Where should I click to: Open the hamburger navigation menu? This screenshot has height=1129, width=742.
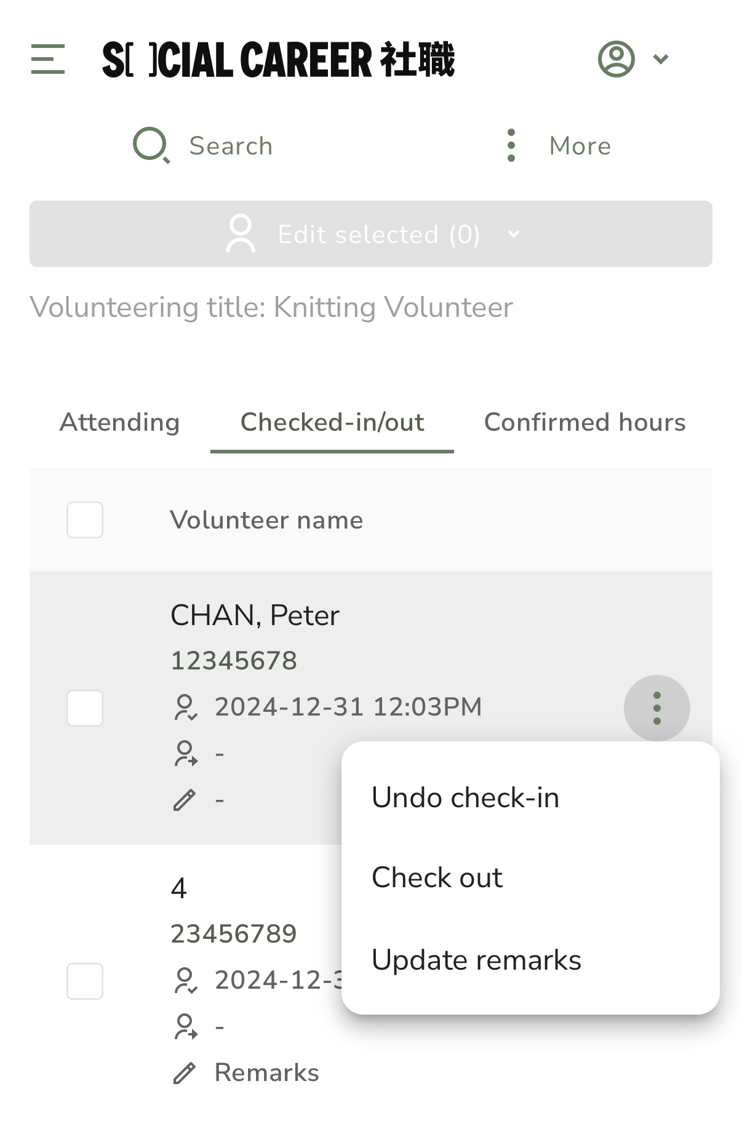pos(48,59)
